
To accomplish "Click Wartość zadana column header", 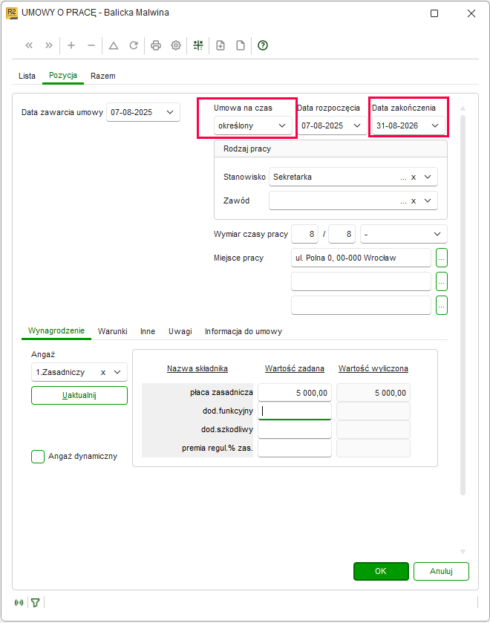I will point(295,369).
